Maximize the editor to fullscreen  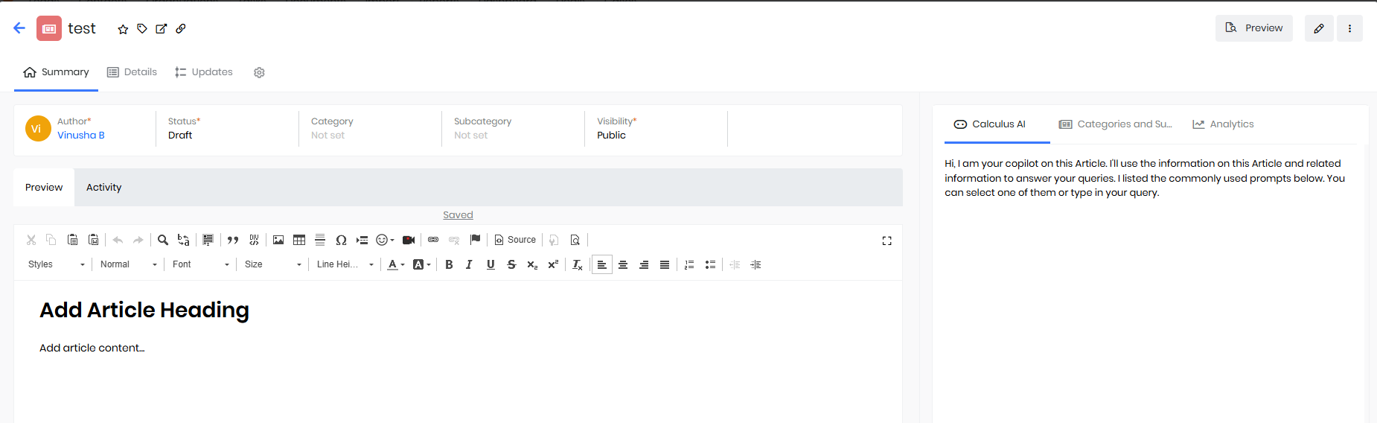886,241
